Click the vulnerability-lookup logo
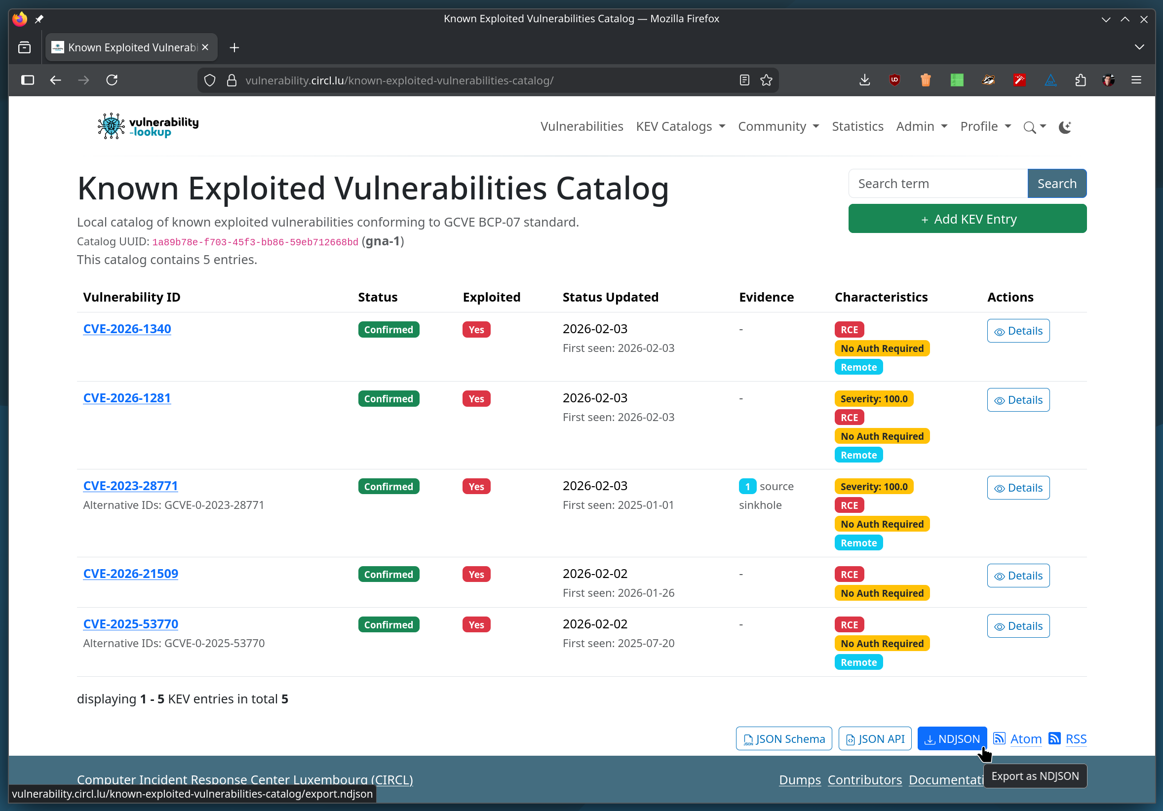 pos(148,127)
